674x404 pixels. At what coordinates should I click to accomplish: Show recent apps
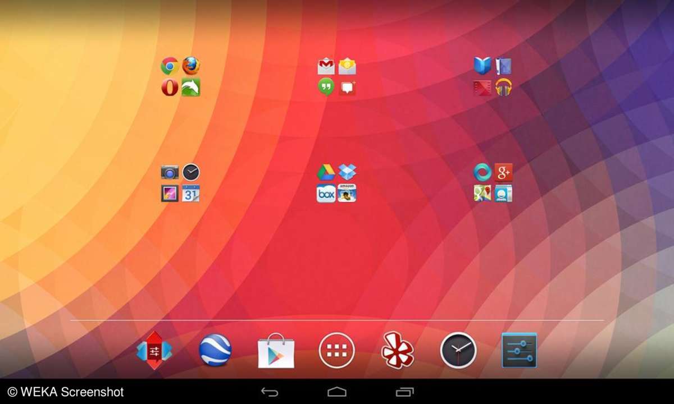[404, 392]
